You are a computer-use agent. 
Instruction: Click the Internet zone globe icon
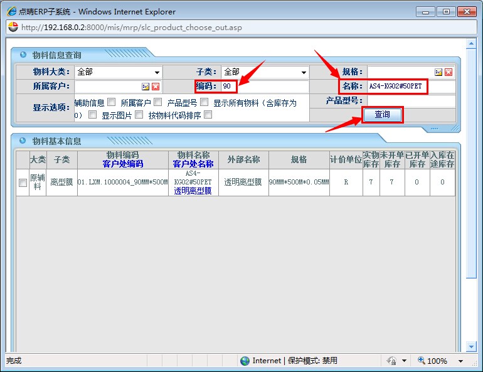tap(245, 361)
